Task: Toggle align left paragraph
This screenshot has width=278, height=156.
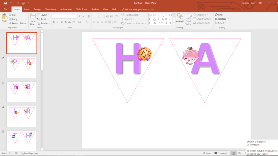Action: (x=94, y=22)
